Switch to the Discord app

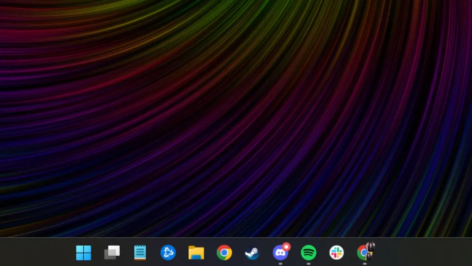click(280, 253)
